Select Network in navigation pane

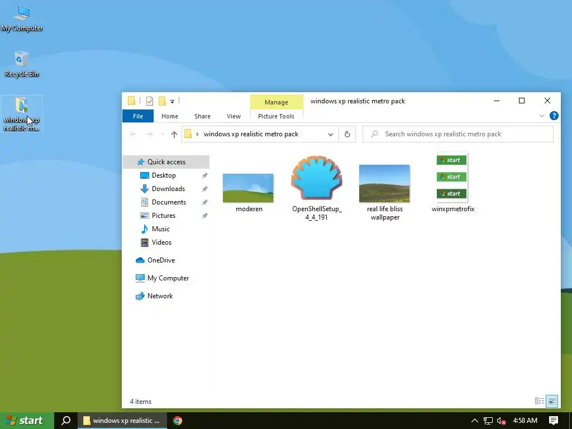(x=160, y=296)
